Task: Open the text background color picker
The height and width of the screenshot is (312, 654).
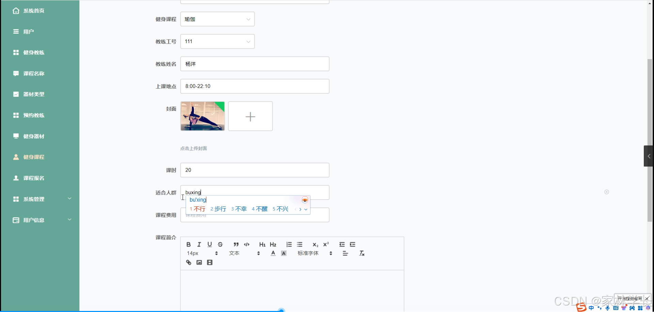Action: pos(284,253)
